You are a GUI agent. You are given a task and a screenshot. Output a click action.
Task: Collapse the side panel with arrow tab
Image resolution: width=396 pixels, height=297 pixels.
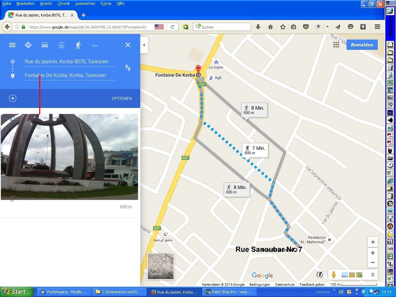[x=144, y=45]
